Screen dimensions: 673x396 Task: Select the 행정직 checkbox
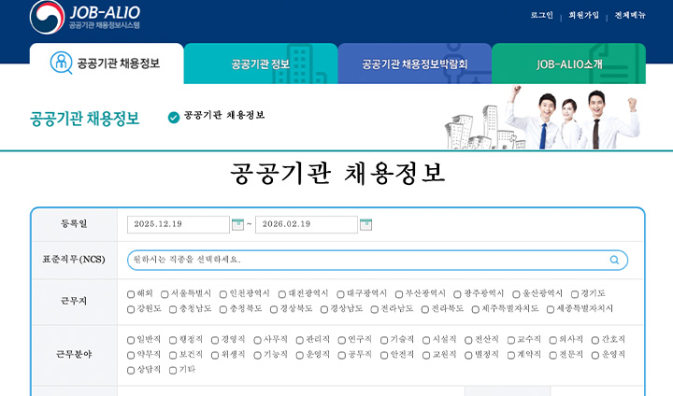tap(173, 340)
